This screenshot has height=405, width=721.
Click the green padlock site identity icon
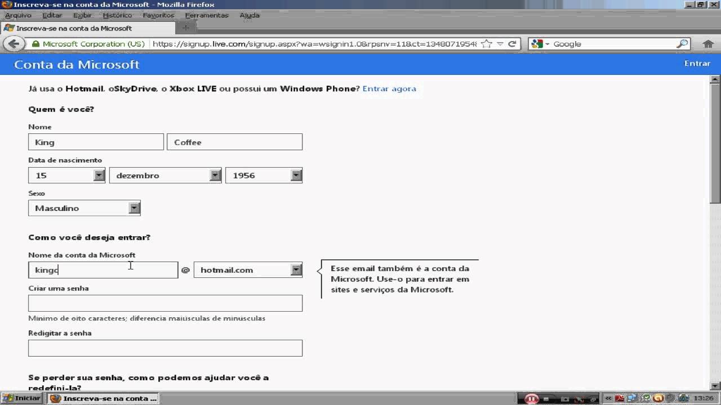tap(35, 44)
